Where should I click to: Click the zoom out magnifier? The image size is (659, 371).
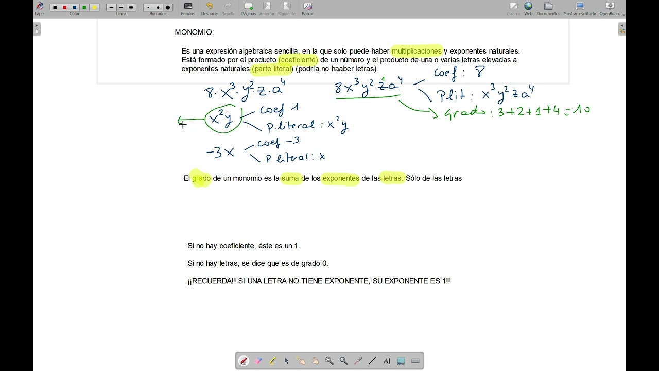pos(344,361)
